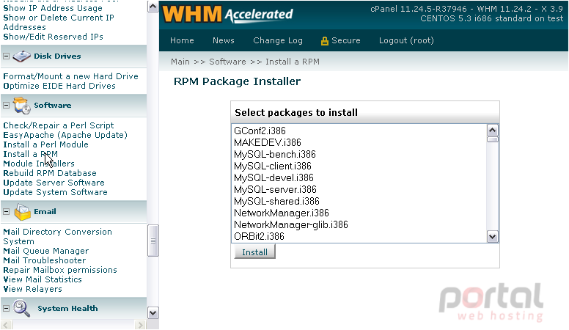This screenshot has height=330, width=569.
Task: Click the sidebar vertical scrollbar thumb
Action: click(x=153, y=241)
